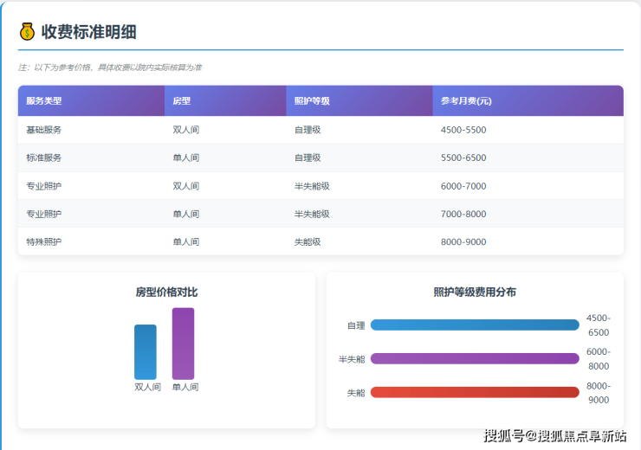Image resolution: width=641 pixels, height=450 pixels.
Task: Click the 服务类型 column header
Action: pyautogui.click(x=44, y=101)
